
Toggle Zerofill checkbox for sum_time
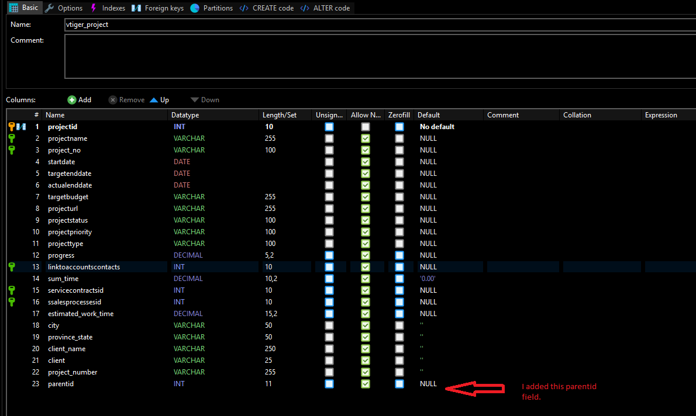tap(399, 279)
